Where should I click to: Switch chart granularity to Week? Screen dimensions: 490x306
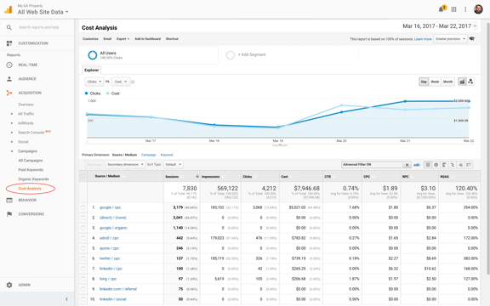(435, 82)
